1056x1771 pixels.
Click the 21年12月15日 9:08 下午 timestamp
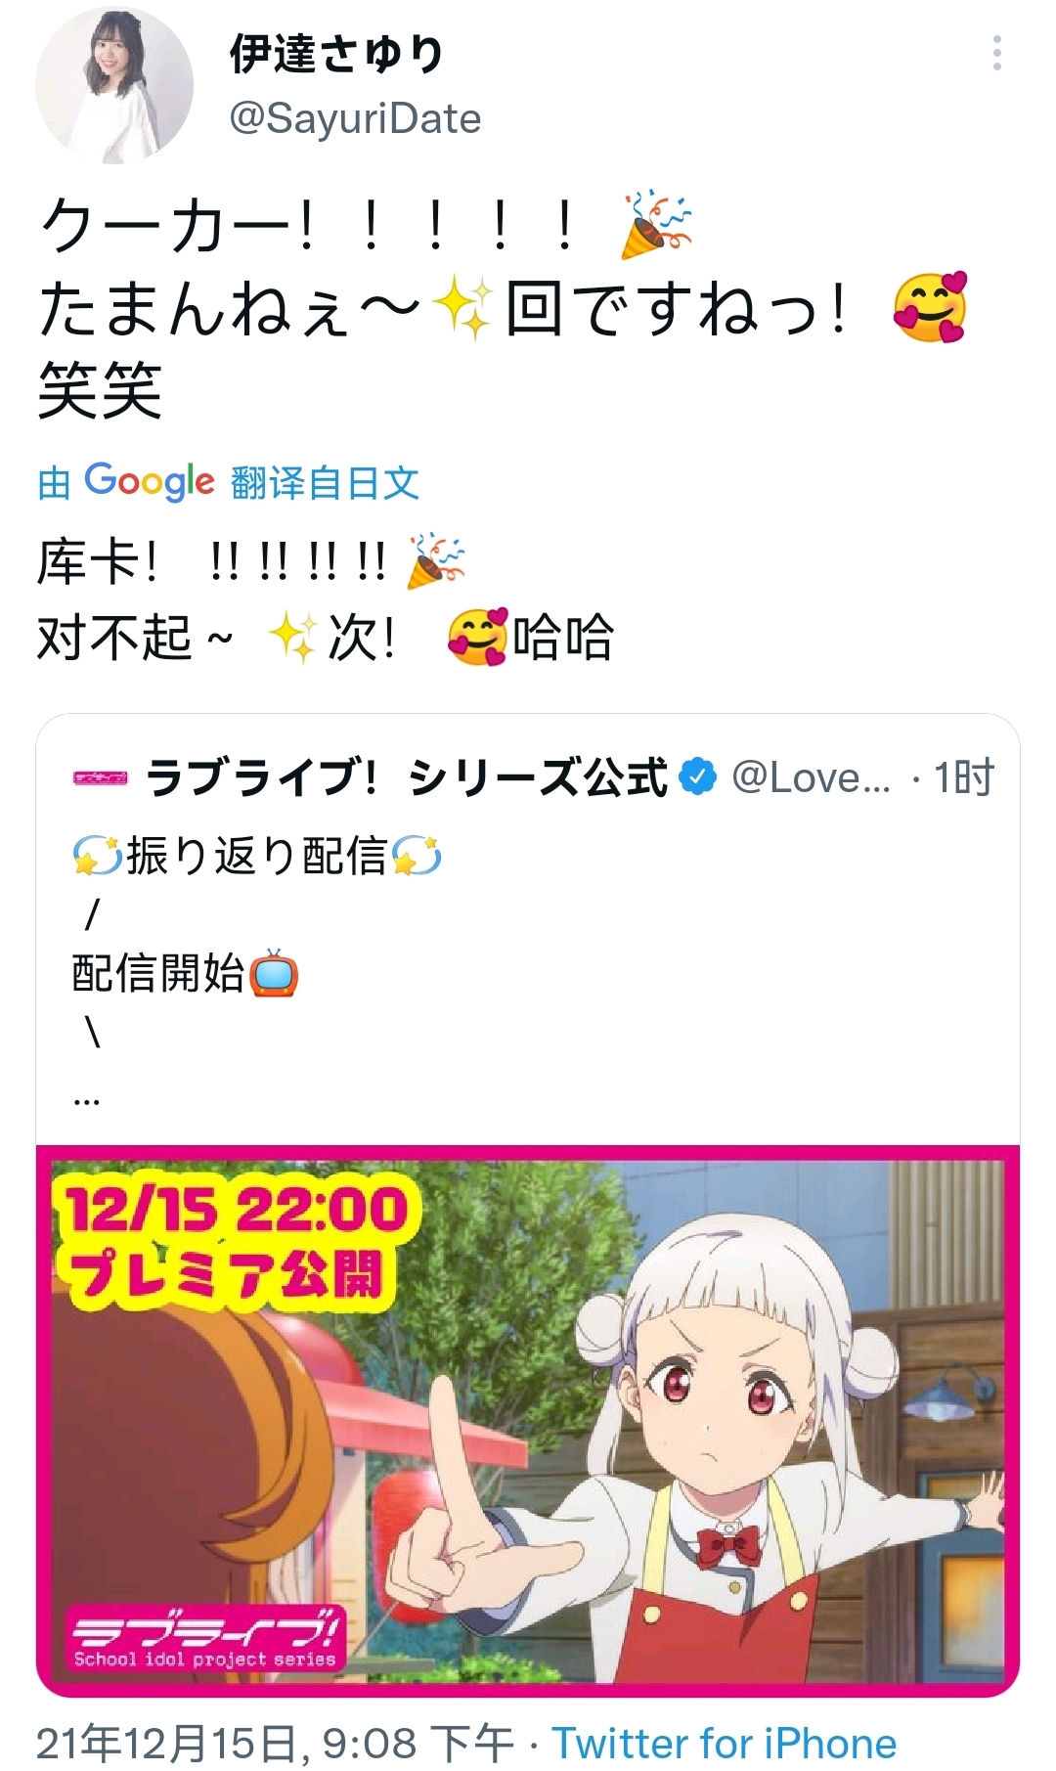click(276, 1744)
